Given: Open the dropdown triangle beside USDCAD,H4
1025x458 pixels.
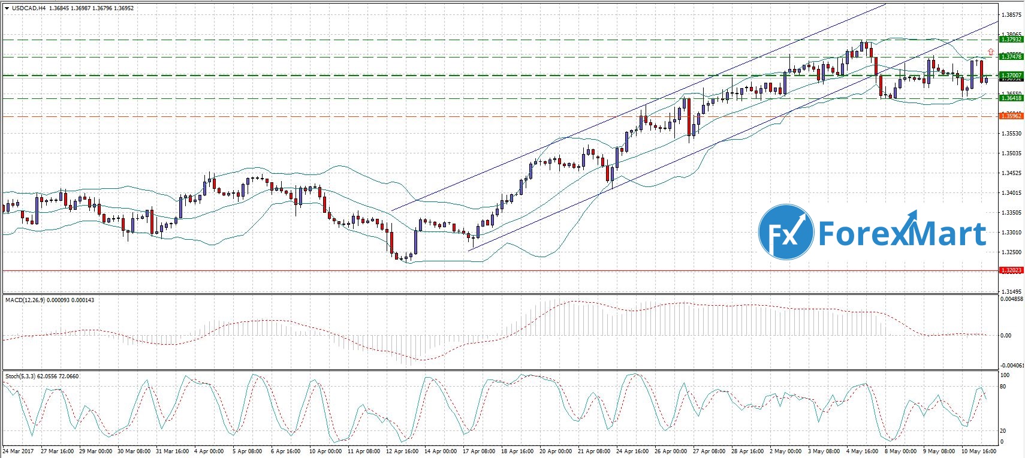Looking at the screenshot, I should [6, 8].
